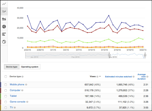152x111 pixels.
Task: Click help icon beside Estimated minutes watched
Action: pos(133,77)
